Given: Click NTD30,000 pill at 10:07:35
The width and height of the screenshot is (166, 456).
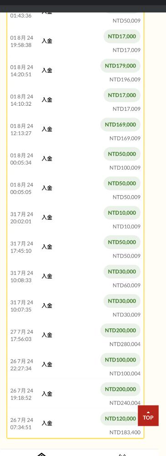Looking at the screenshot, I should (x=122, y=301).
